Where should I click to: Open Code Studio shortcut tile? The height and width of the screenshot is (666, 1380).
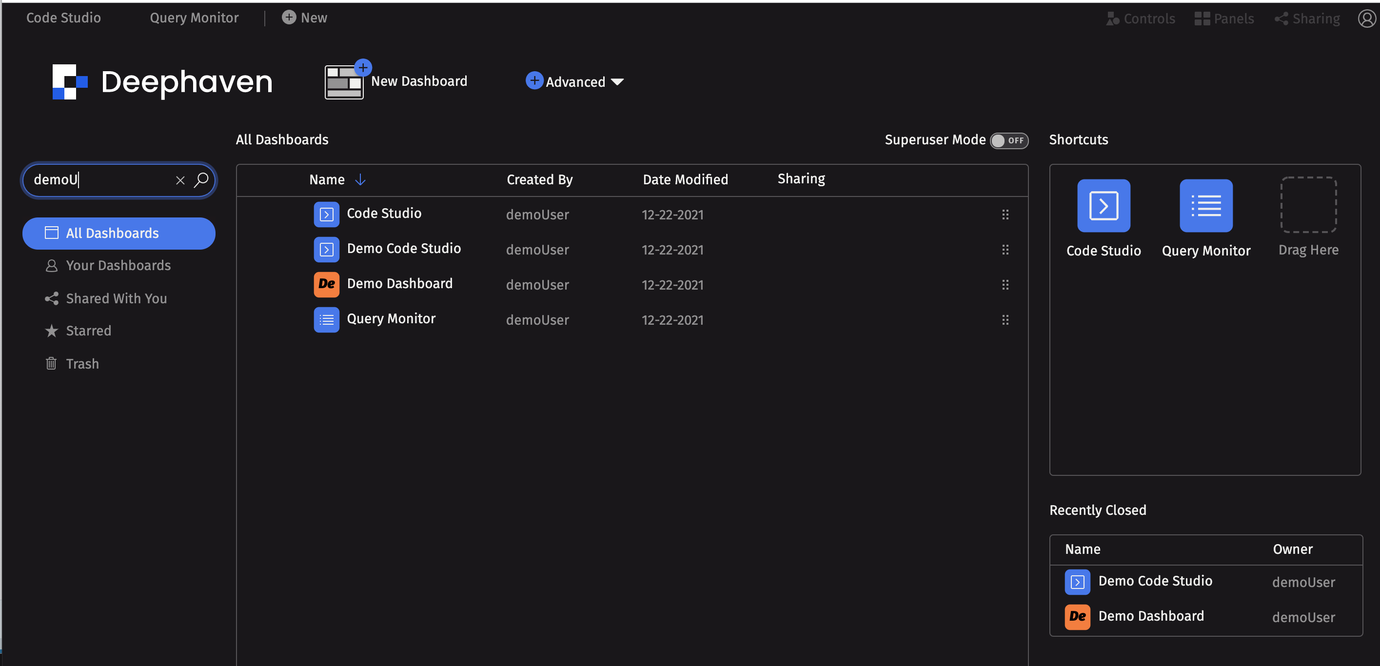click(1104, 206)
